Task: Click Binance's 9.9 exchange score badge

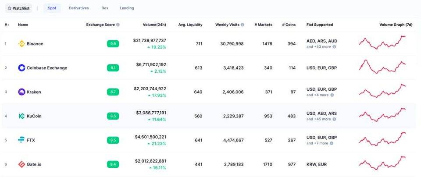Action: tap(113, 44)
